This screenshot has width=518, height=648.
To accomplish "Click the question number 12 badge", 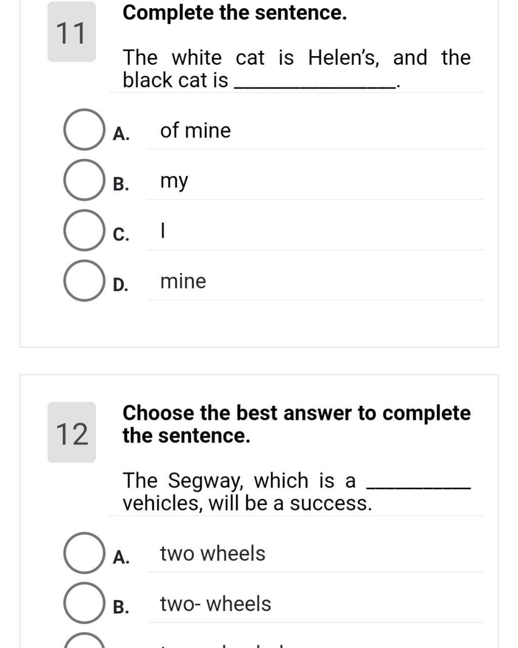I will click(72, 433).
